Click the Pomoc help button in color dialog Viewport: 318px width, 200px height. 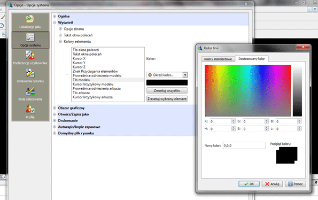click(296, 184)
